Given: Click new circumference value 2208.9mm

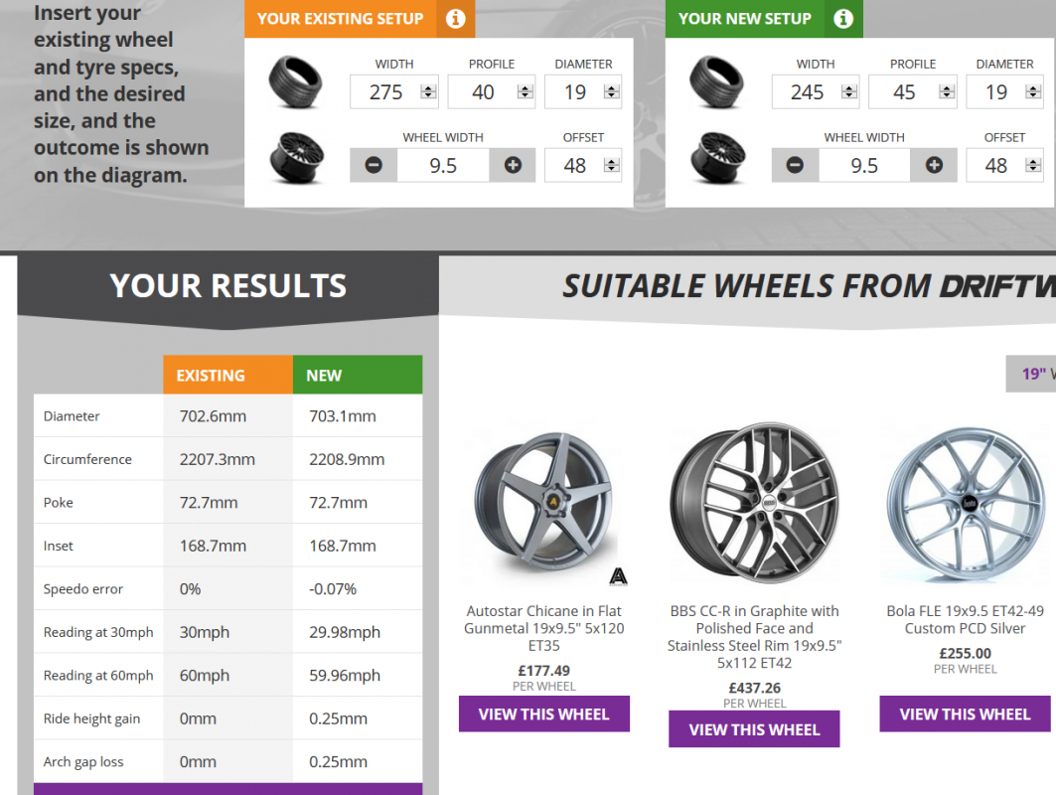Looking at the screenshot, I should coord(347,459).
